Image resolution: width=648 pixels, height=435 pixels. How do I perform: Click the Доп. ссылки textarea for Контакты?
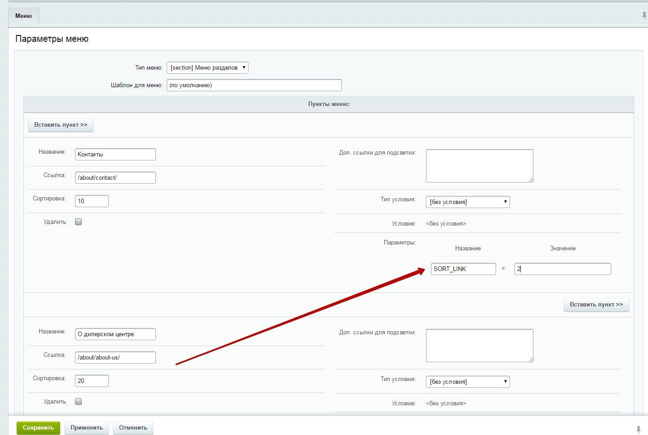pos(479,166)
